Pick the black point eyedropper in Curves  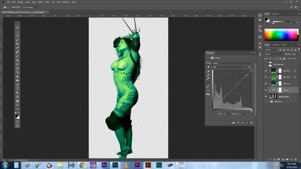208,71
